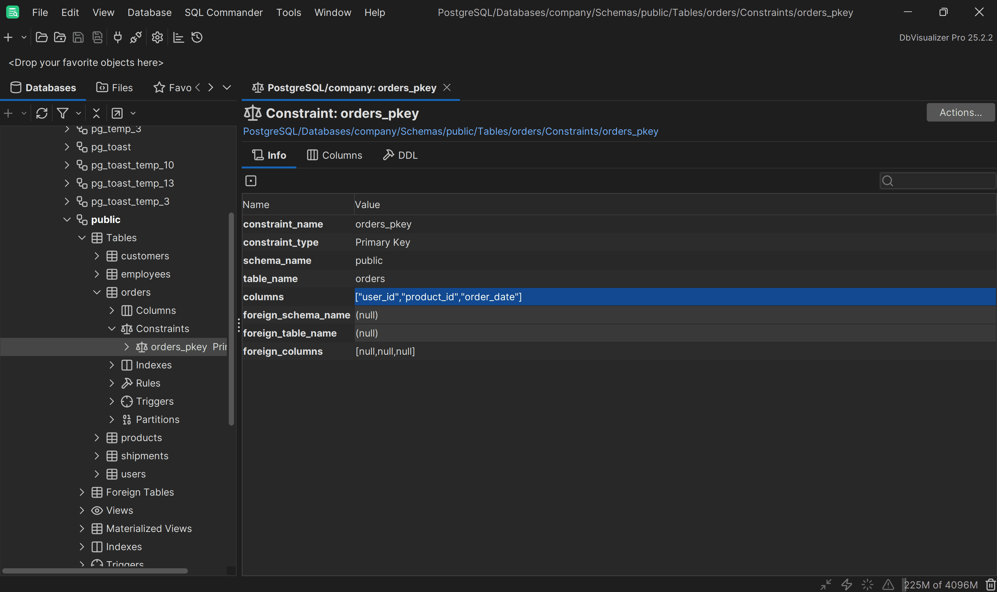Screen dimensions: 997x592
Task: Open the history clock icon
Action: (197, 38)
